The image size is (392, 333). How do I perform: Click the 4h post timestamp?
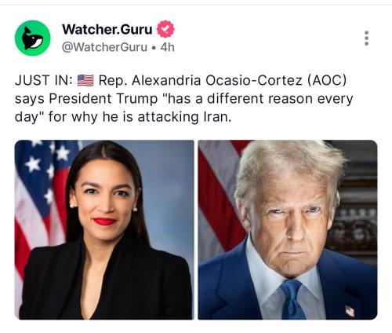click(x=167, y=47)
